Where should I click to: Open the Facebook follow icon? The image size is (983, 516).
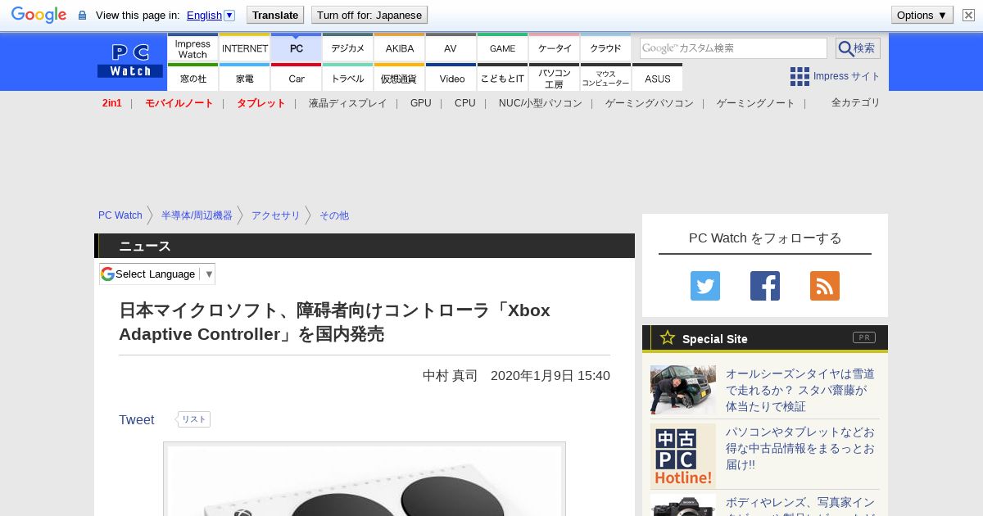(x=765, y=286)
